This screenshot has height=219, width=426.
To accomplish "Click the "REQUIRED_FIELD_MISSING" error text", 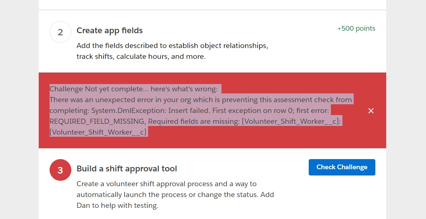I will pyautogui.click(x=98, y=121).
